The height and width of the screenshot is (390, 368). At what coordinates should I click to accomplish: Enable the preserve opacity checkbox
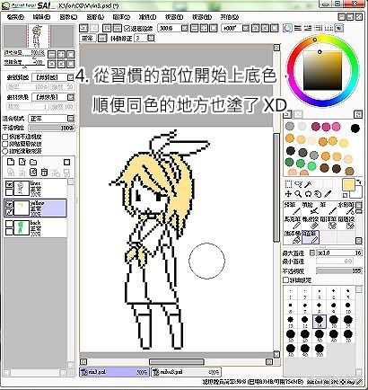point(5,137)
